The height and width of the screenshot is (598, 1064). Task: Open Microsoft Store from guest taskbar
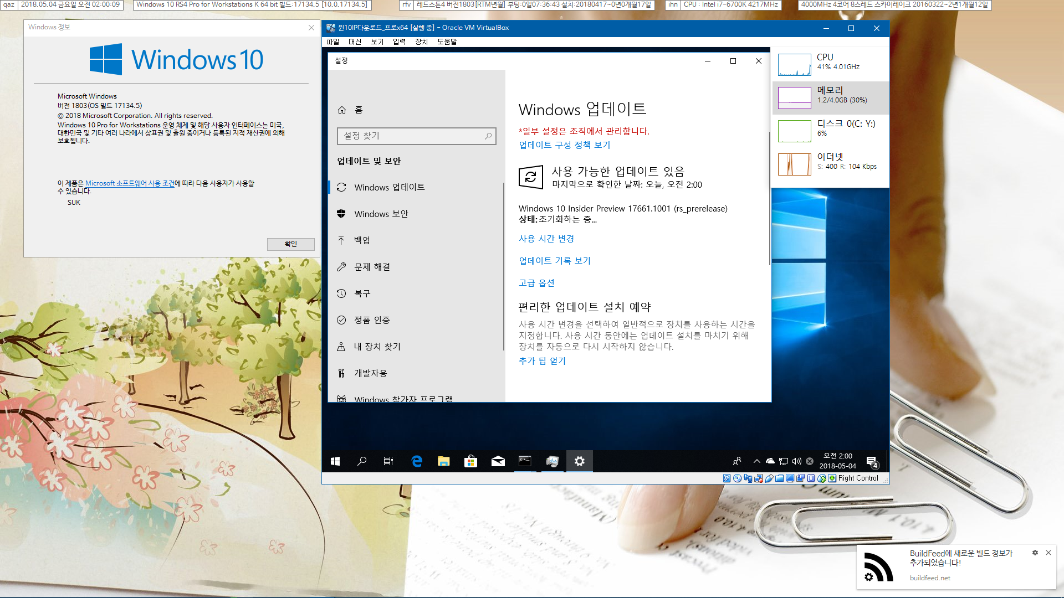pyautogui.click(x=471, y=461)
